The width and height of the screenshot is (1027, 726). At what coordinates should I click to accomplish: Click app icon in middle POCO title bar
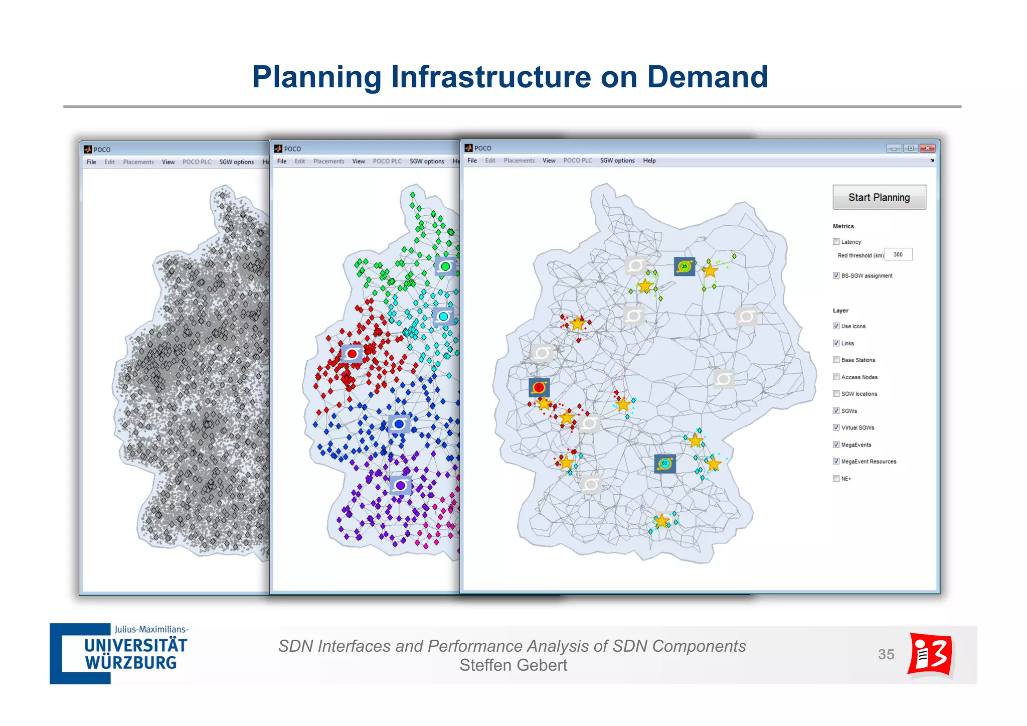[278, 149]
